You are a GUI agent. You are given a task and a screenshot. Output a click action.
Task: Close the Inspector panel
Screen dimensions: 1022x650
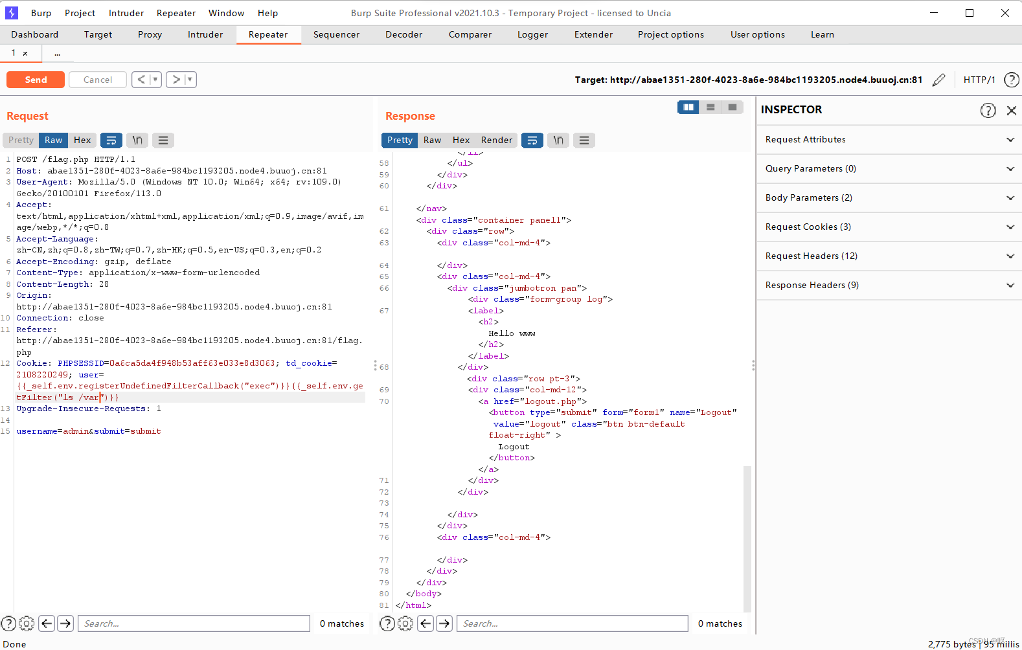tap(1012, 110)
